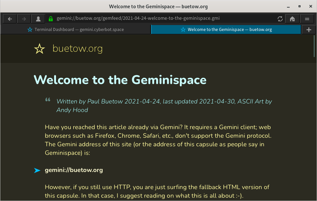Screen dimensions: 317x201
Task: Maximize the Lagrange browser window
Action: pyautogui.click(x=299, y=6)
